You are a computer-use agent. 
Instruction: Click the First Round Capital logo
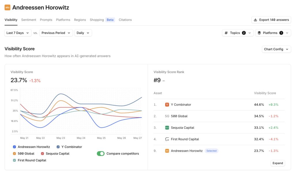pyautogui.click(x=167, y=139)
